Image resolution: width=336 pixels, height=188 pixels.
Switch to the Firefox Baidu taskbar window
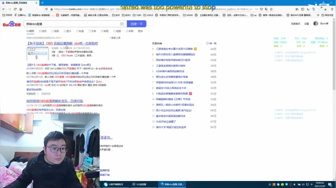point(172,184)
